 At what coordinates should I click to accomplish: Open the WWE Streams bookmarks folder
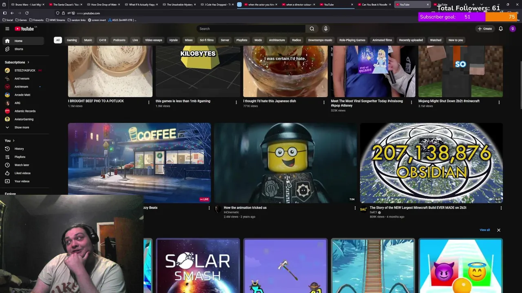pyautogui.click(x=55, y=20)
